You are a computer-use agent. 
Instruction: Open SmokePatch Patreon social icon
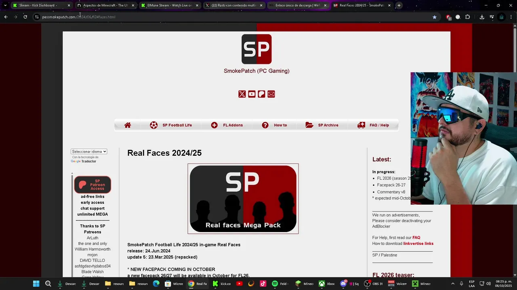click(x=261, y=94)
